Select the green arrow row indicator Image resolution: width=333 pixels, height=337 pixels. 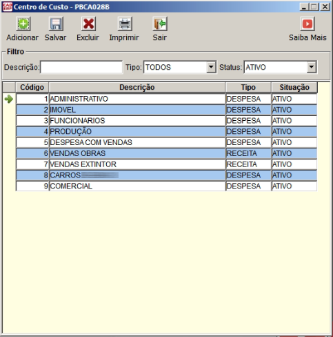click(x=9, y=99)
